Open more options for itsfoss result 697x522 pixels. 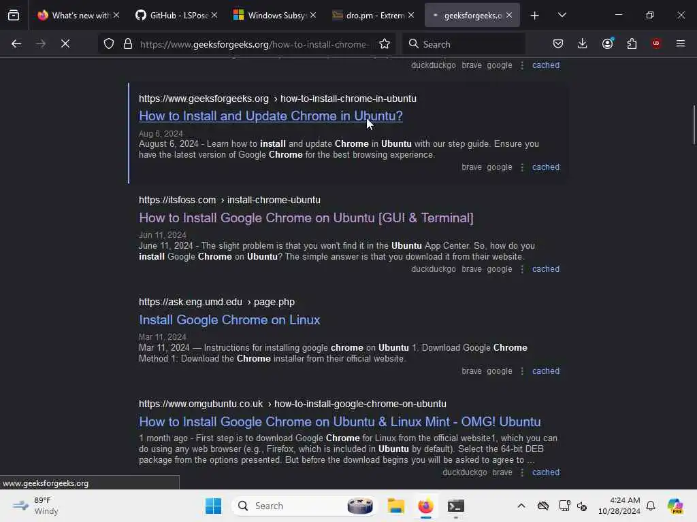pyautogui.click(x=522, y=269)
